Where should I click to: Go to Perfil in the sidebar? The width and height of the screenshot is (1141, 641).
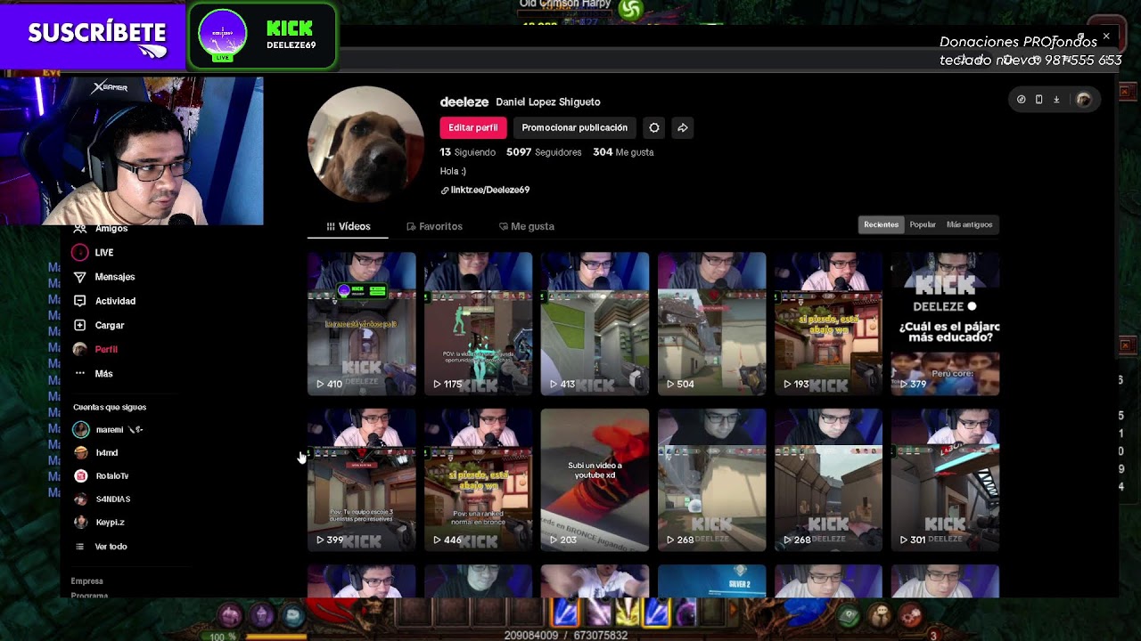(x=95, y=349)
